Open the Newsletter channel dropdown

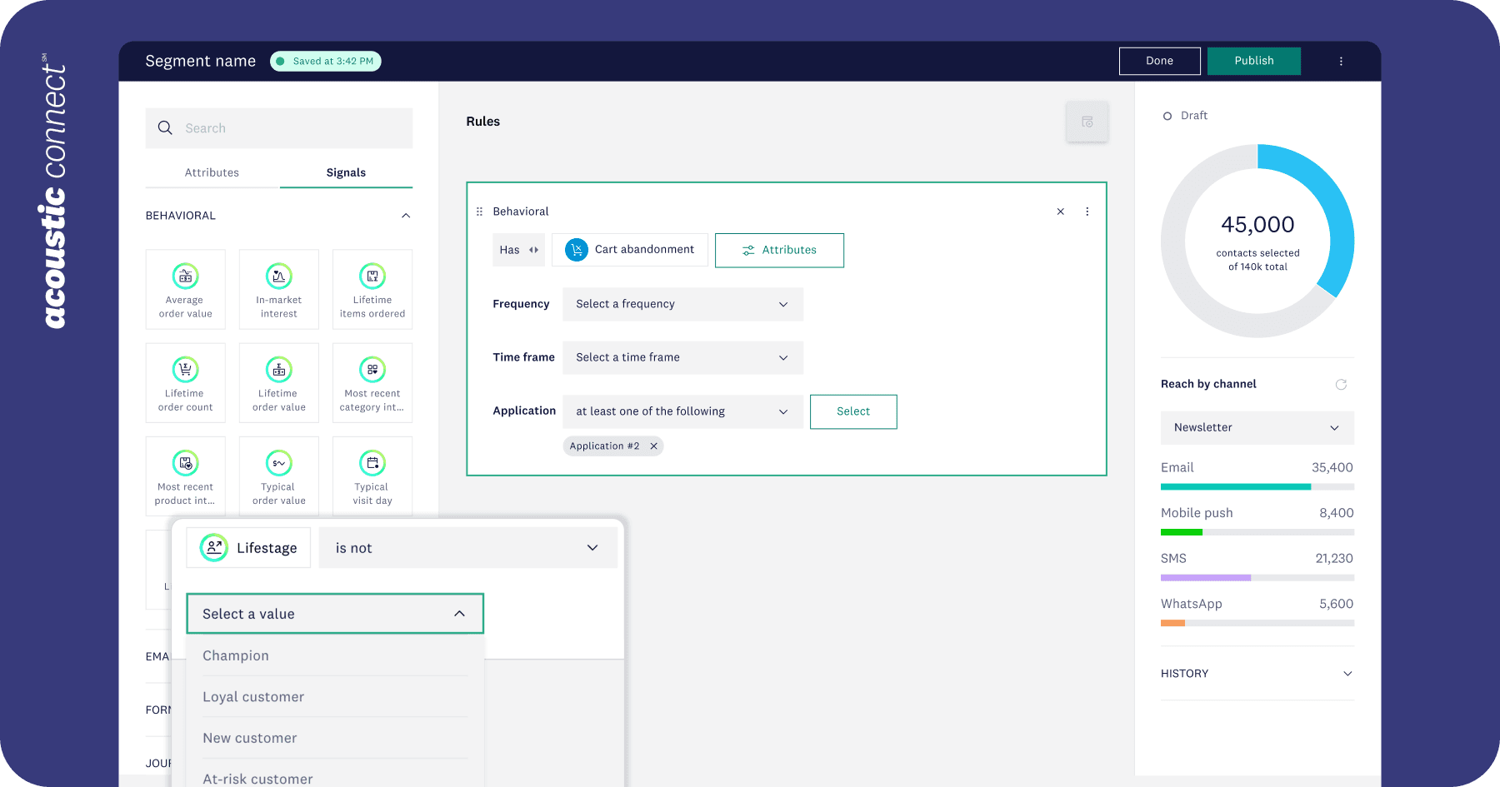pos(1257,427)
